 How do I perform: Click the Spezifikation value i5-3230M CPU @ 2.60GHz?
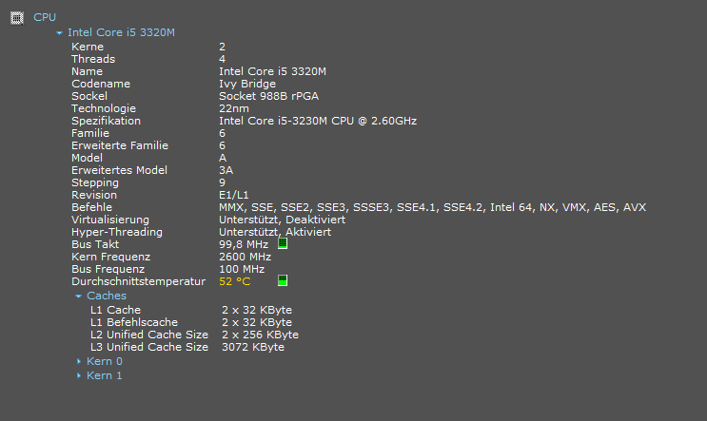tap(318, 121)
